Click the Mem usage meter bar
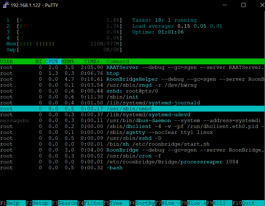The height and width of the screenshot is (206, 265). tap(64, 44)
